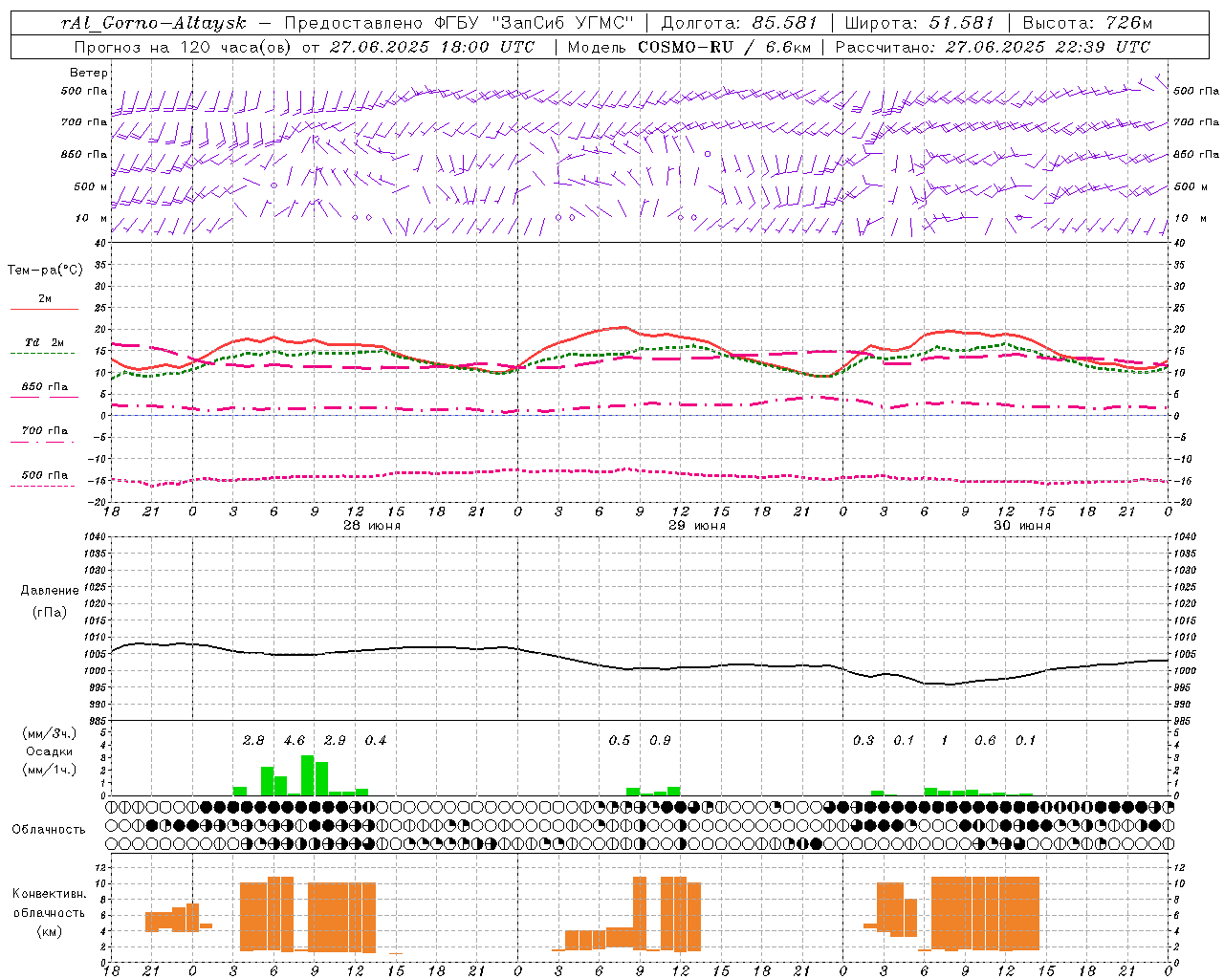This screenshot has height=979, width=1224.
Task: Select the 4.6 precipitation total
Action: (x=295, y=741)
